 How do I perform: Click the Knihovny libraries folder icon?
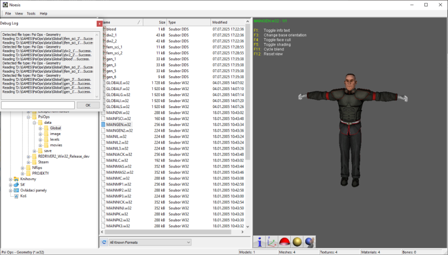(17, 179)
